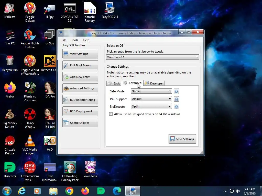Select the dnSpy desktop icon

point(50,37)
